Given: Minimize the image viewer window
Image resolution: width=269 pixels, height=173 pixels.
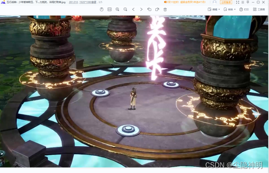Looking at the screenshot, I should [253, 2].
